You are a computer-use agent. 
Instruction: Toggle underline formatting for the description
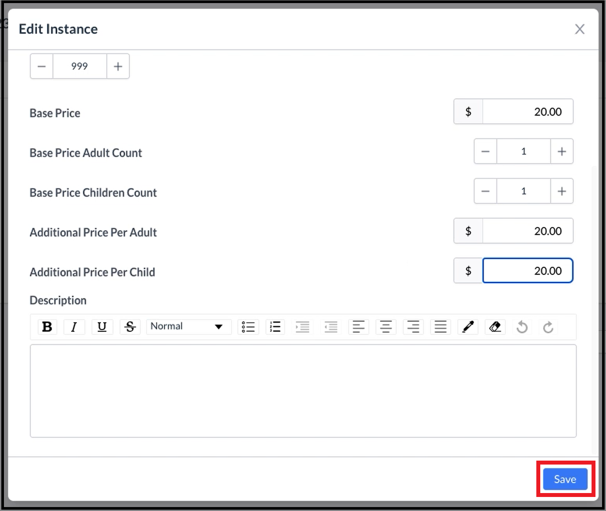102,326
